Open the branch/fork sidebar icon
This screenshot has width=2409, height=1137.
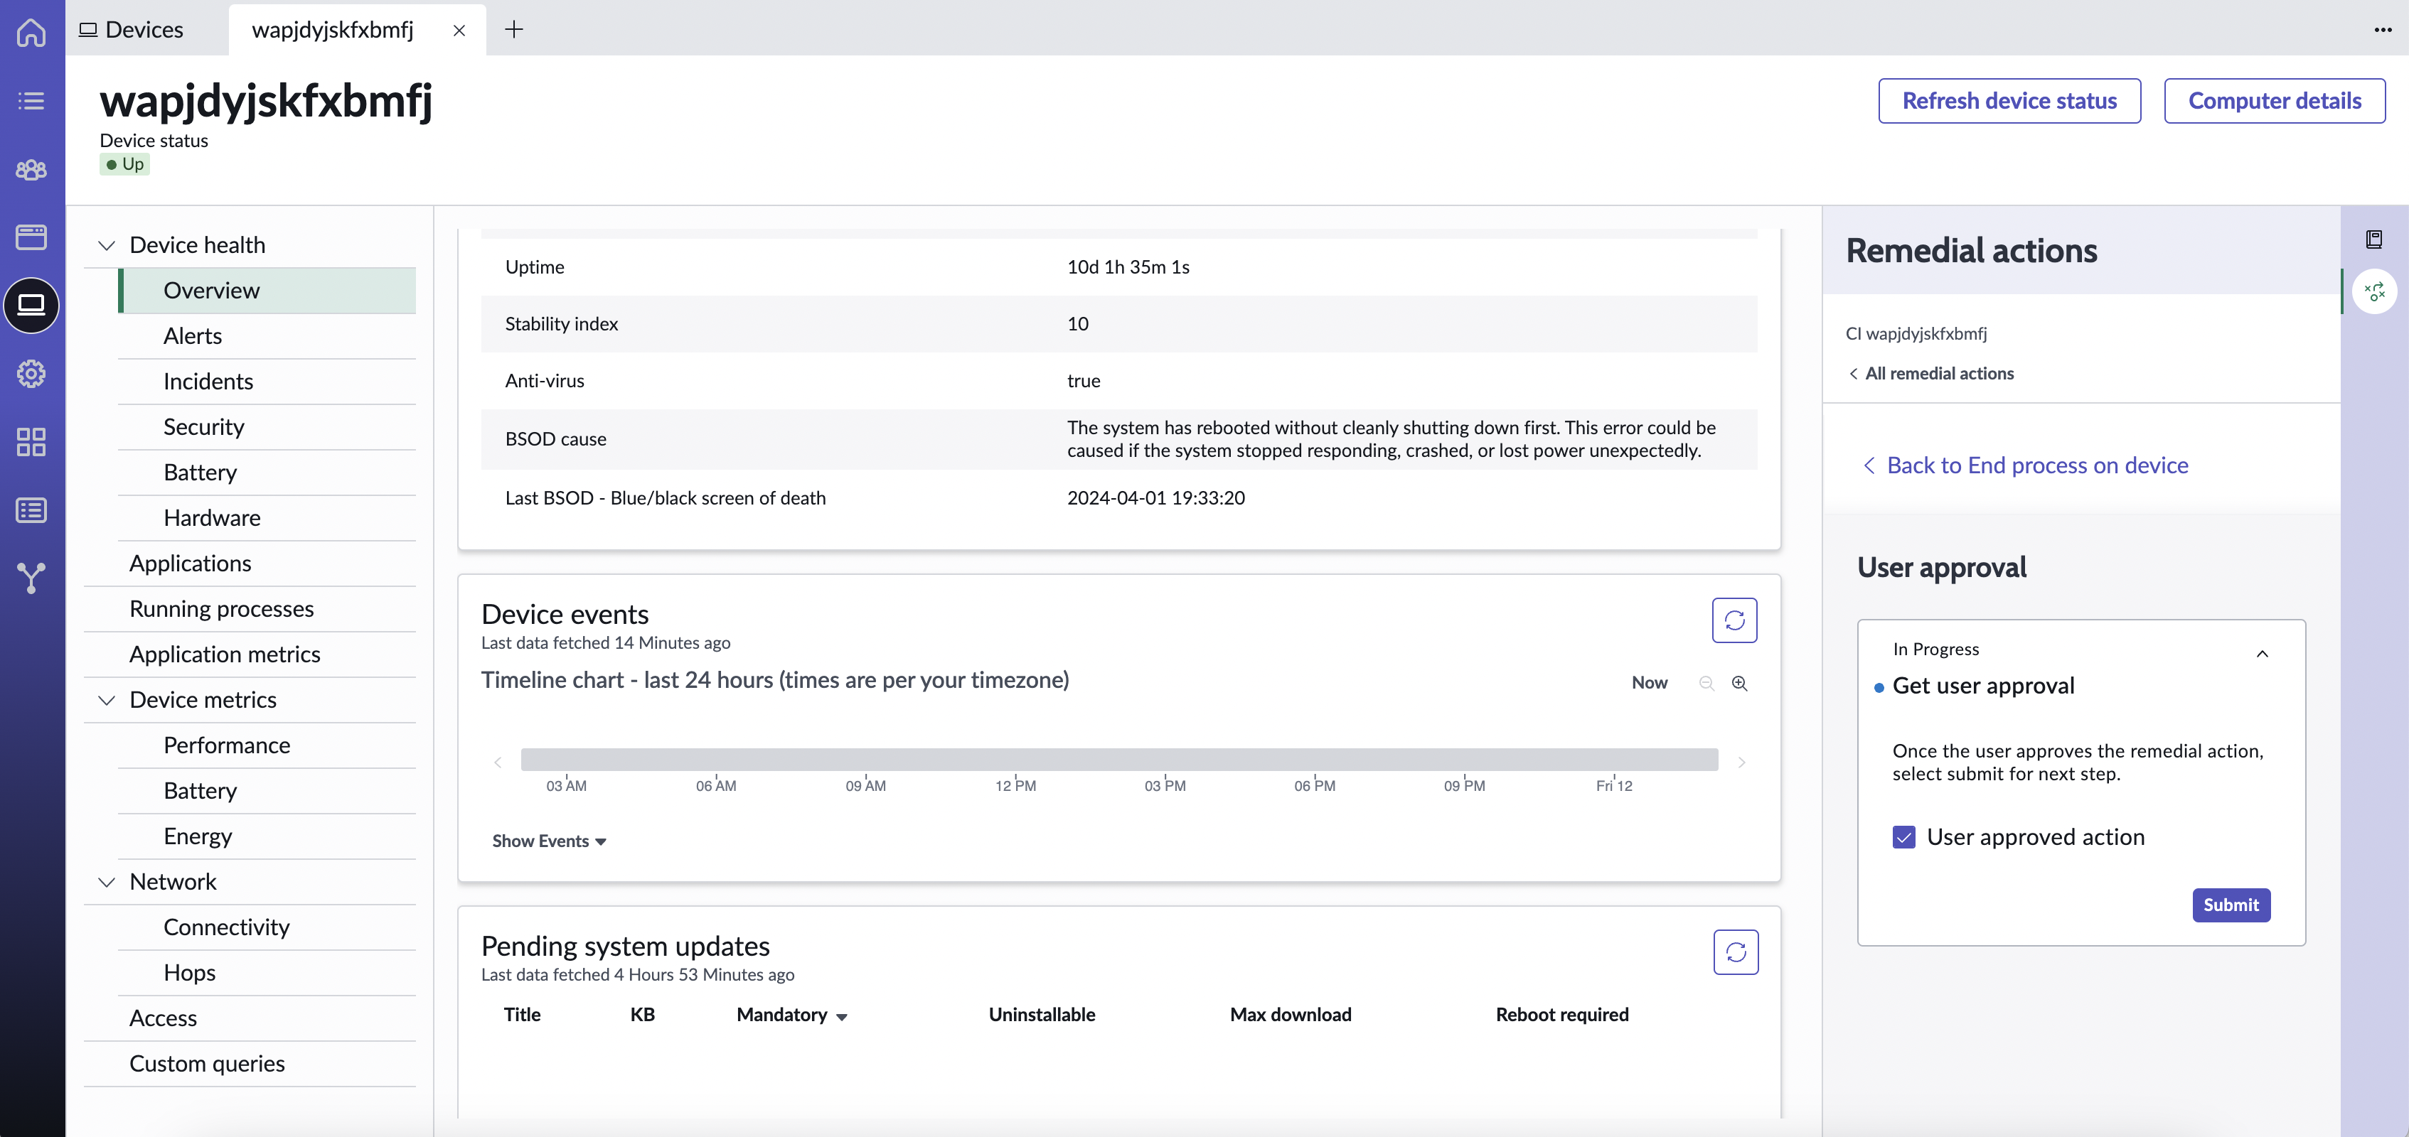(31, 578)
